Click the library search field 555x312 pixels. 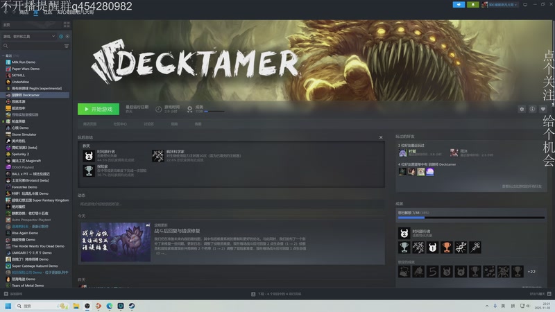pos(33,46)
